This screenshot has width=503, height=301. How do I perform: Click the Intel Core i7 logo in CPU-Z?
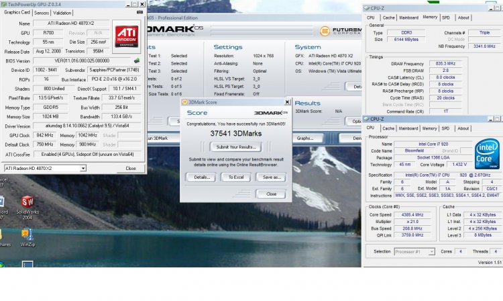tap(487, 154)
